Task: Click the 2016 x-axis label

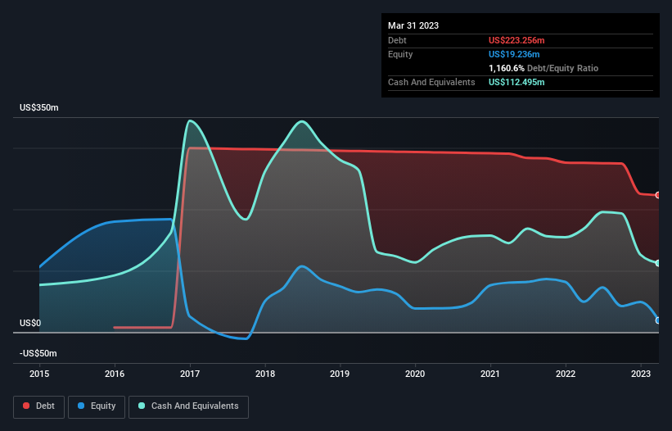Action: (115, 374)
